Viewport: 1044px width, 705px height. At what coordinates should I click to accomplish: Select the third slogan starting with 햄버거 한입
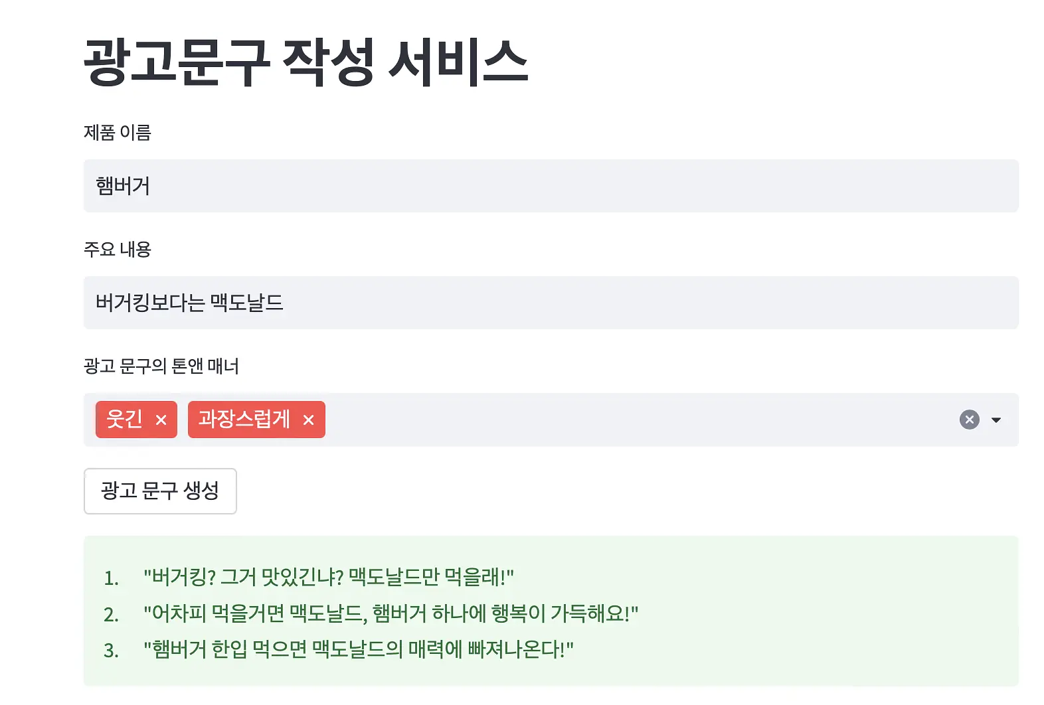(x=359, y=649)
